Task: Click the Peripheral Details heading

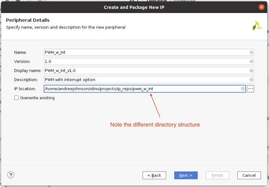Action: click(x=27, y=20)
